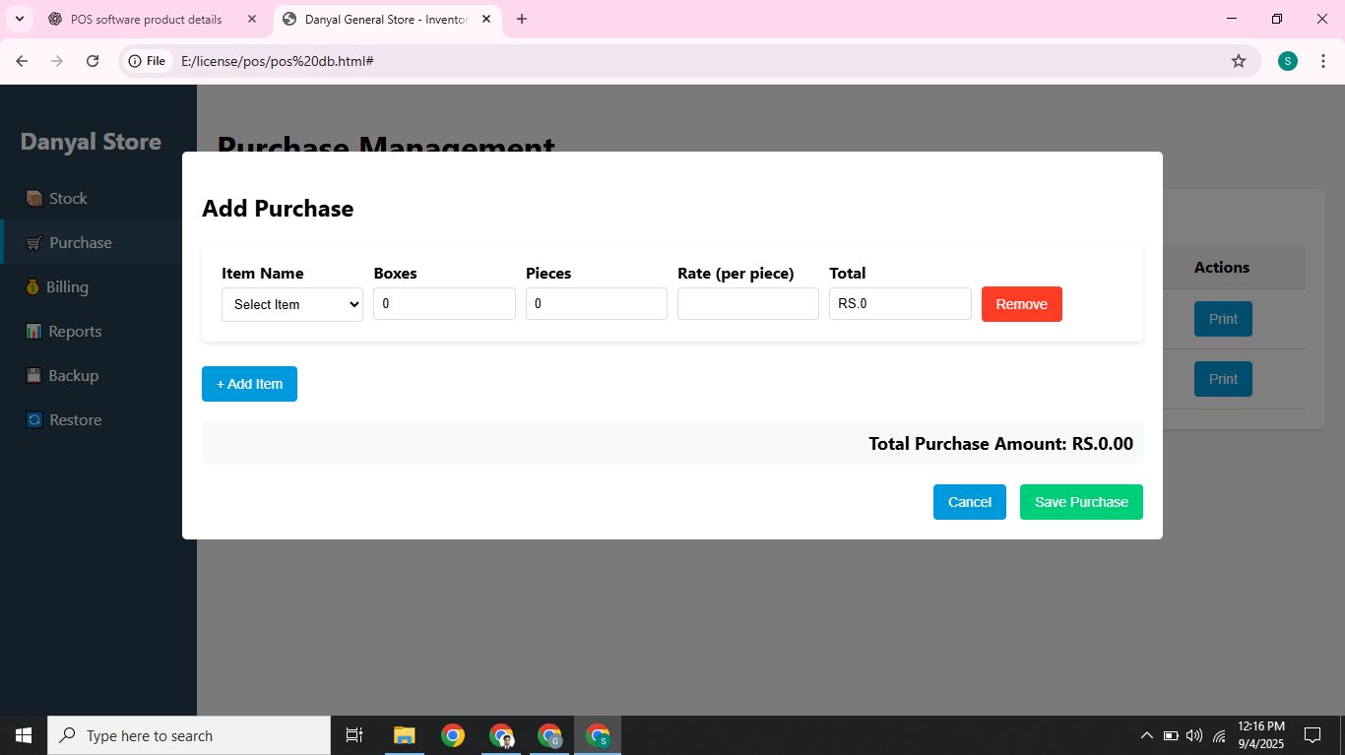Click the Boxes quantity field
Image resolution: width=1345 pixels, height=755 pixels.
pos(444,303)
